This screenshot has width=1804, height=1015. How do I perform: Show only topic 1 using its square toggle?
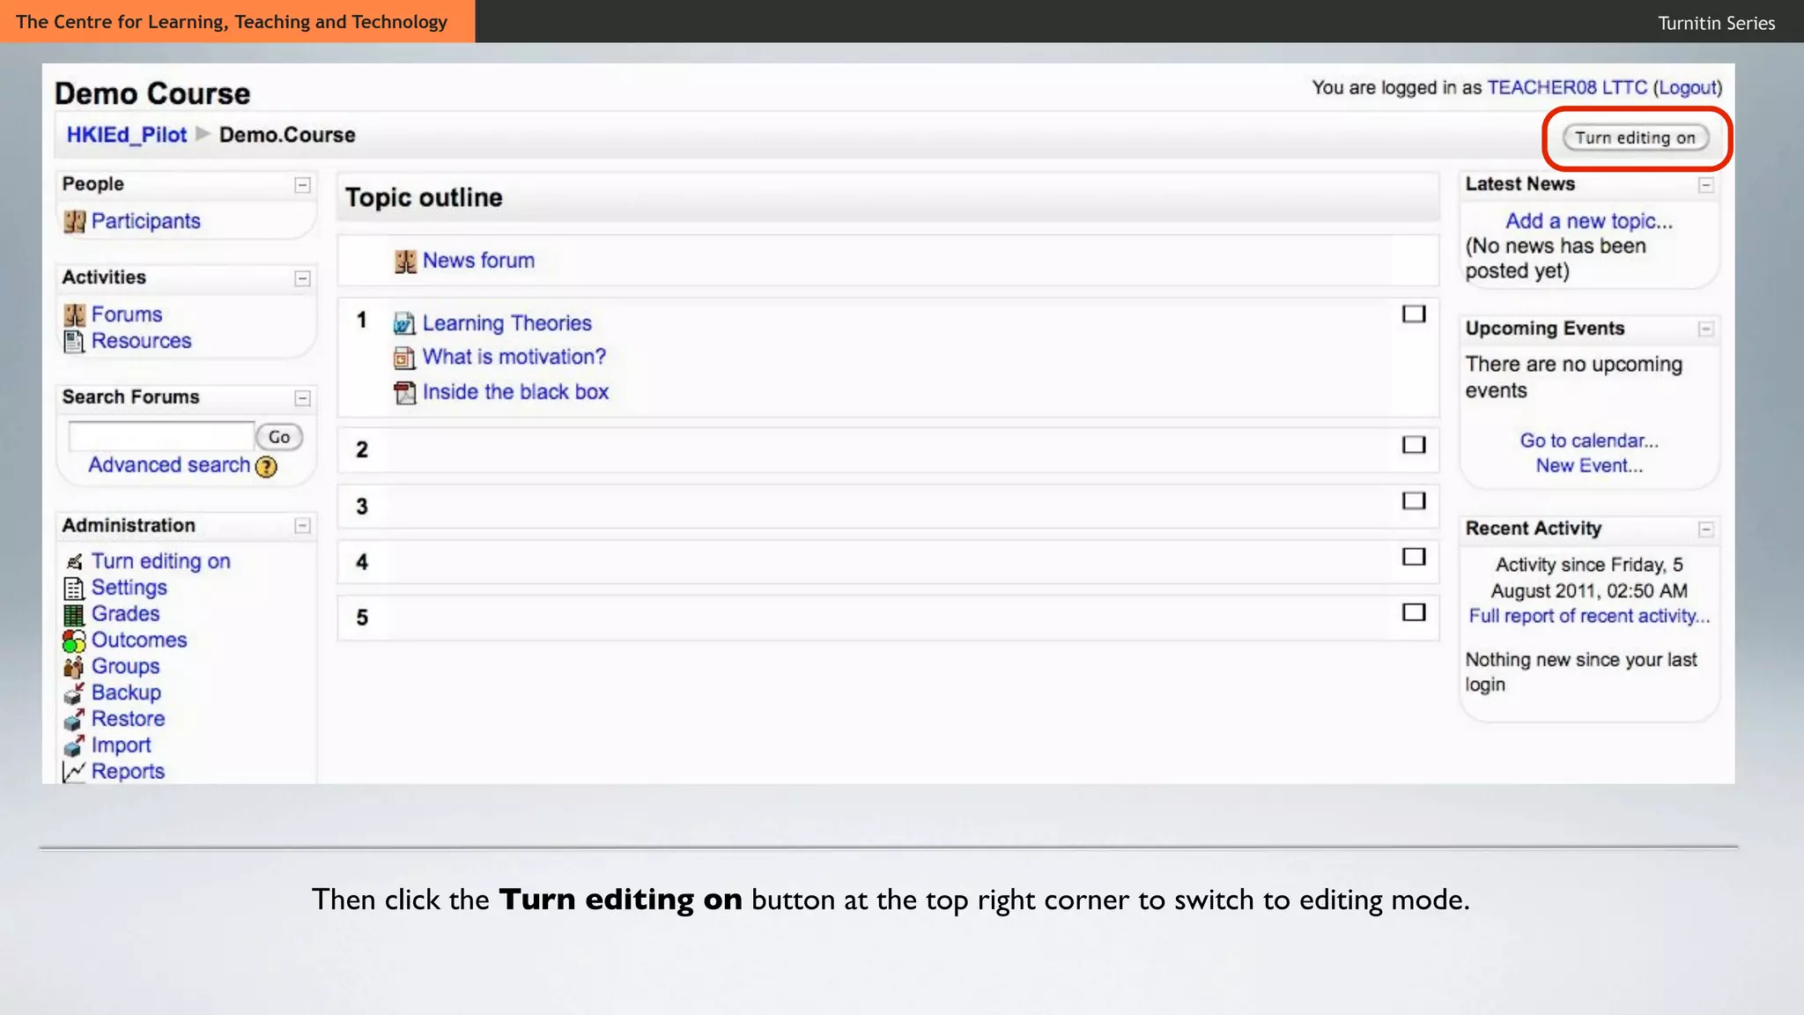click(1414, 315)
